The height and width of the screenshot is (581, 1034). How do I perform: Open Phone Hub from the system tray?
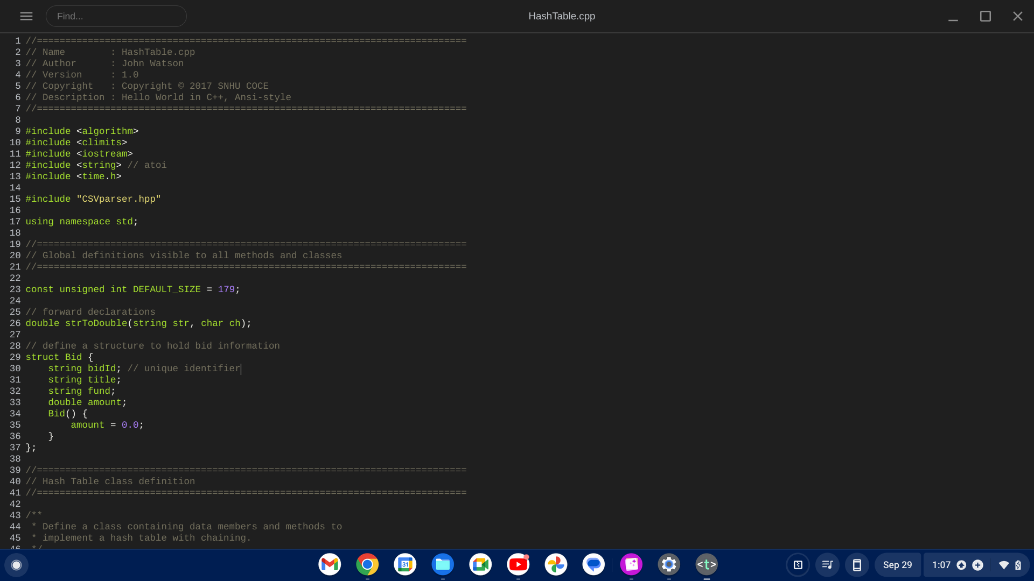click(x=857, y=565)
